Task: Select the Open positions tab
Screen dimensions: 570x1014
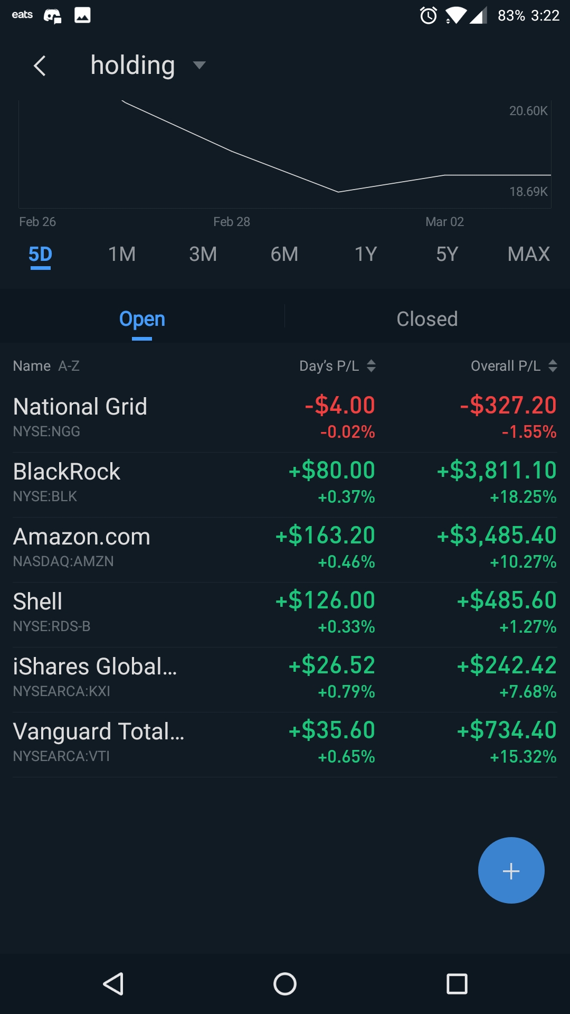Action: [142, 319]
